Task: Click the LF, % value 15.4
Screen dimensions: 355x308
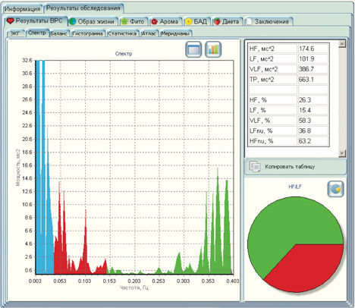Action: (x=313, y=110)
